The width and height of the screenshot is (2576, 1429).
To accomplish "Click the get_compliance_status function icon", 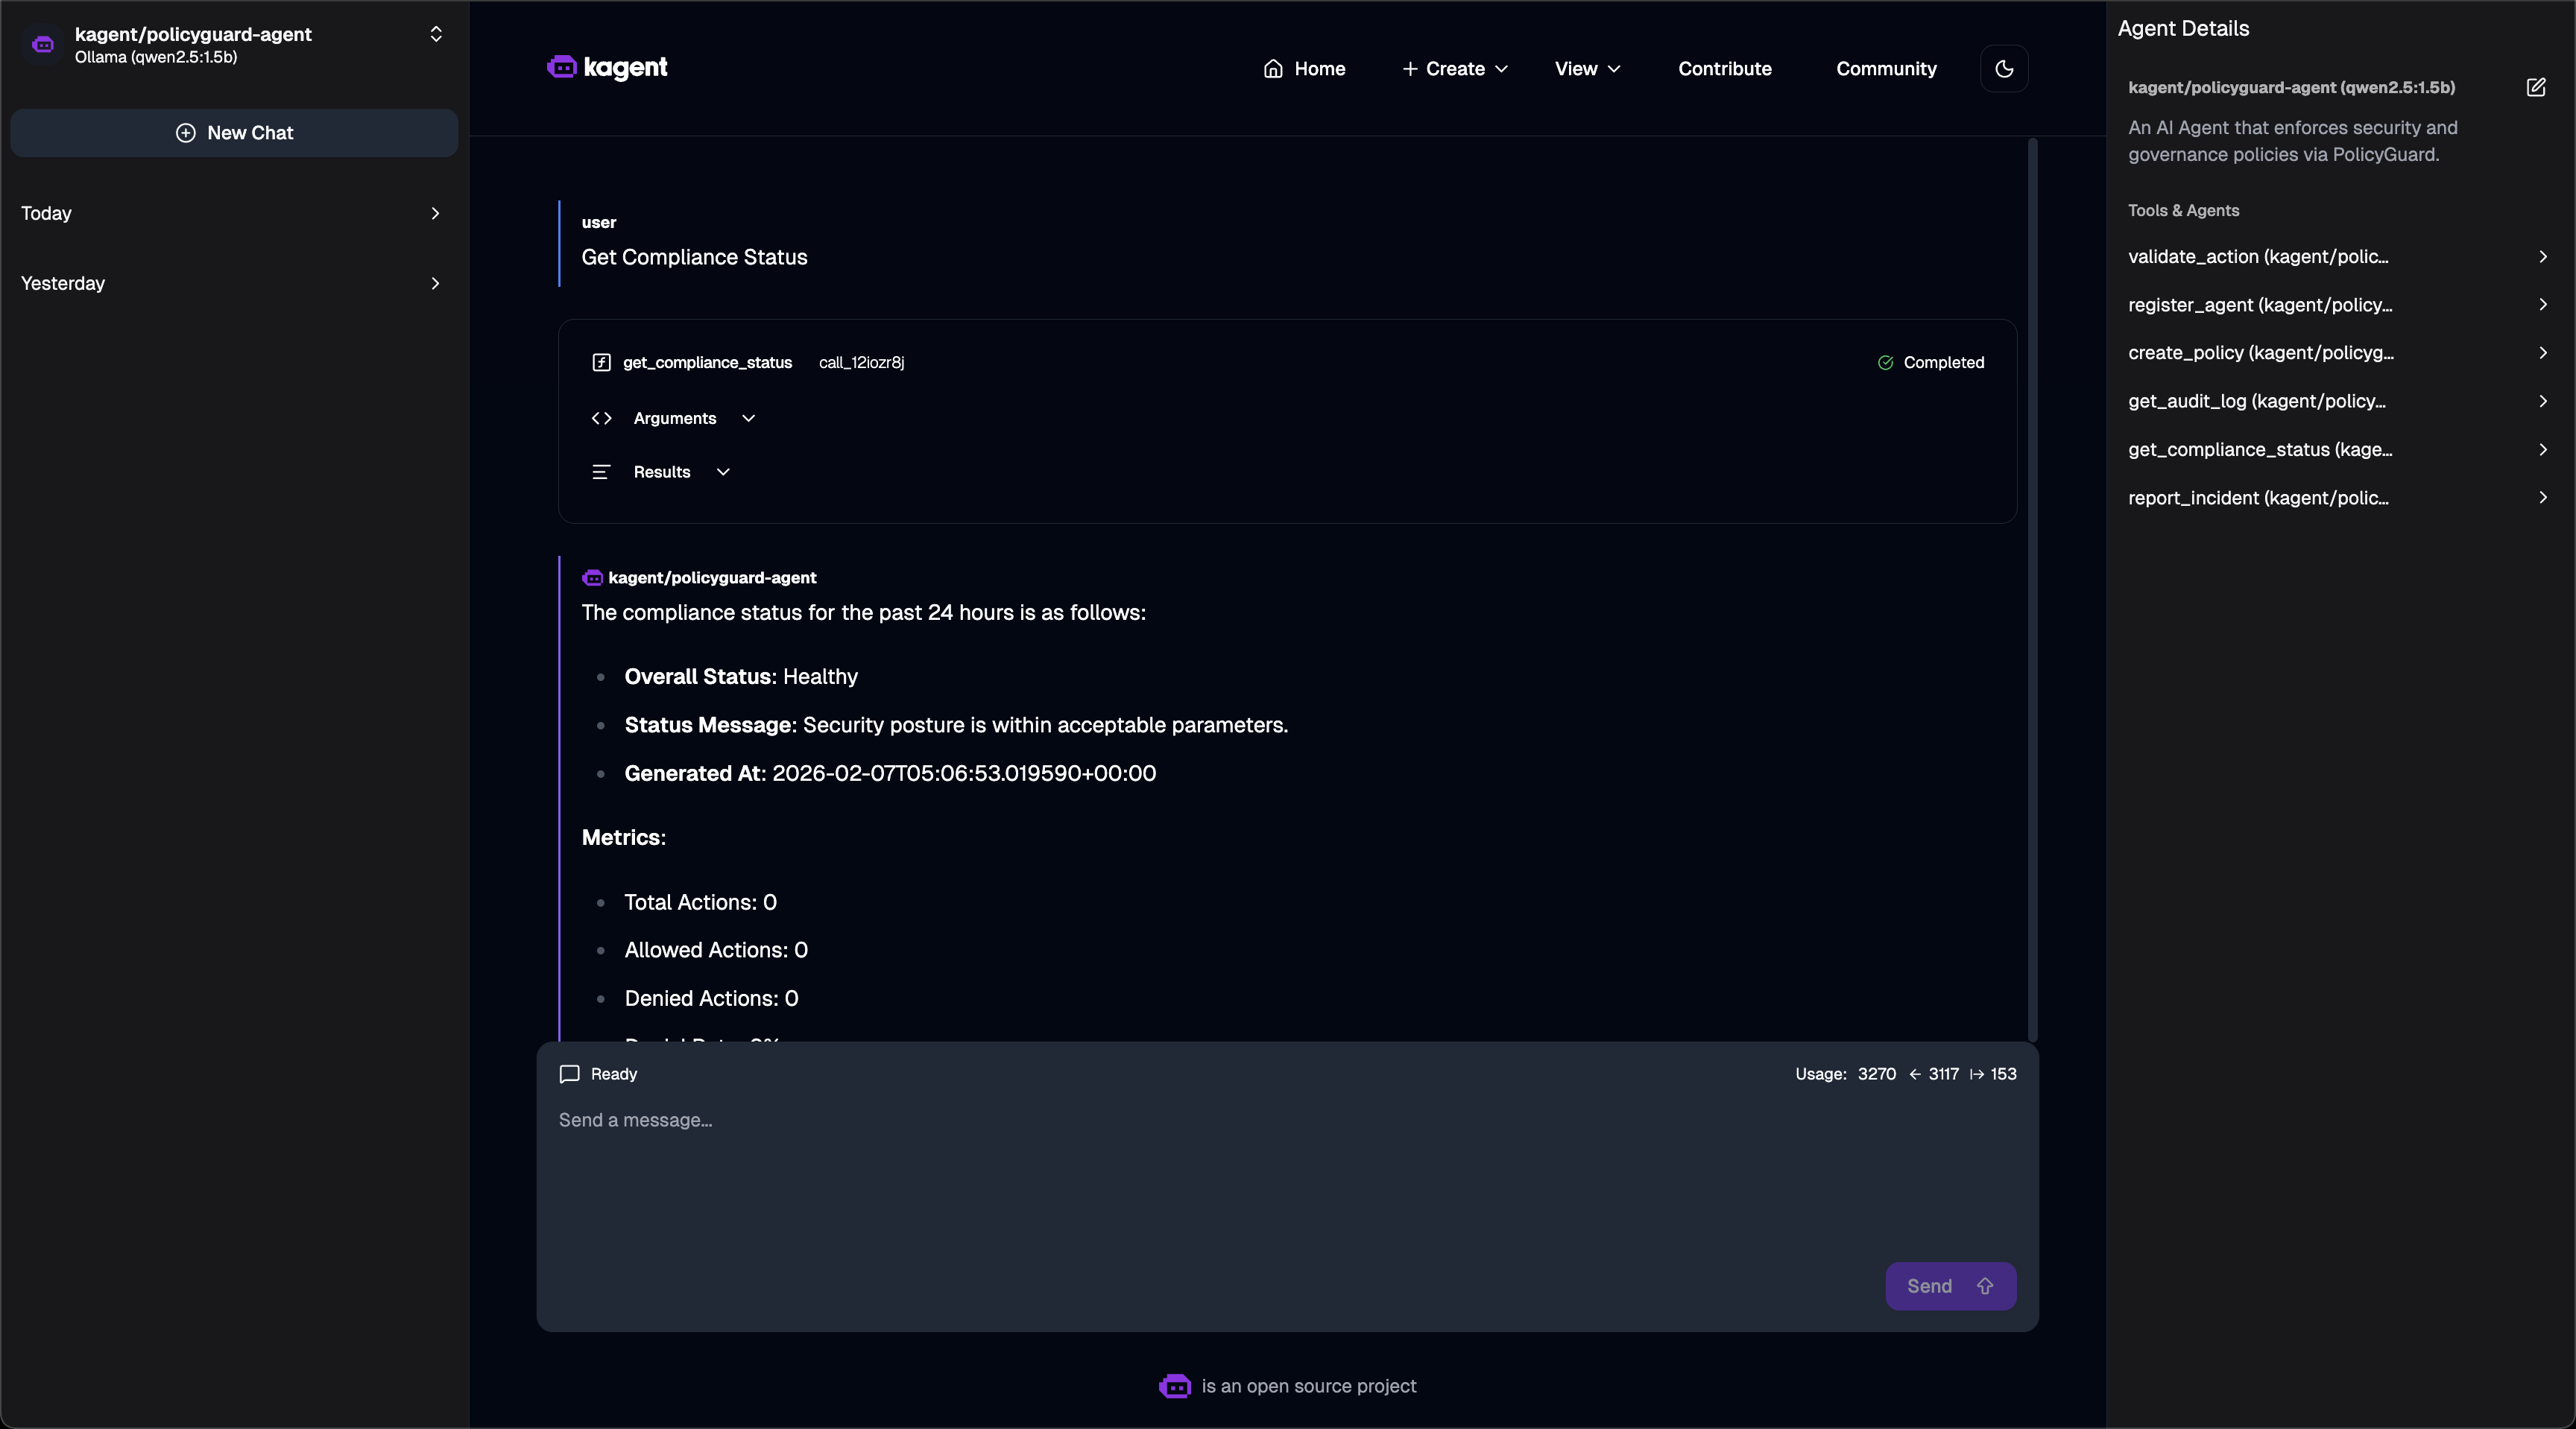I will (x=601, y=363).
